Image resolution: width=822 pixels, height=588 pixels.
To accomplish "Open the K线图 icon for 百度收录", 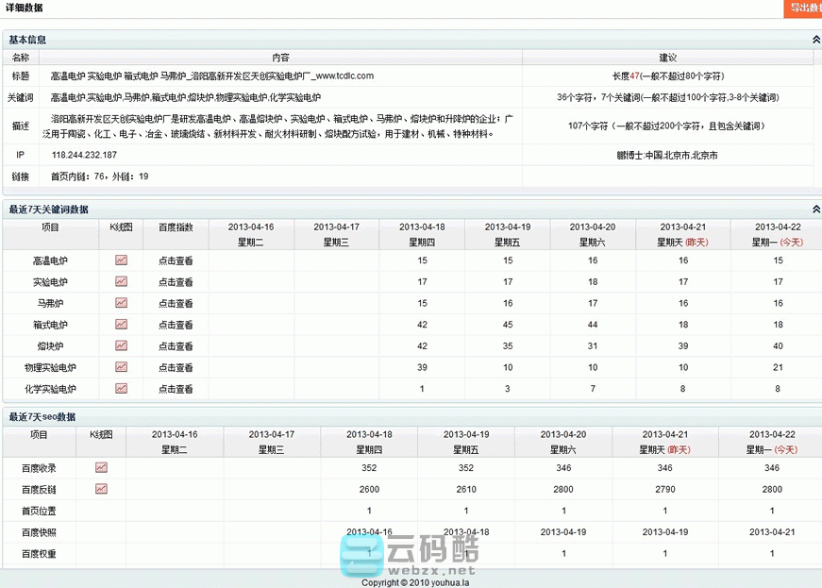I will pyautogui.click(x=99, y=467).
